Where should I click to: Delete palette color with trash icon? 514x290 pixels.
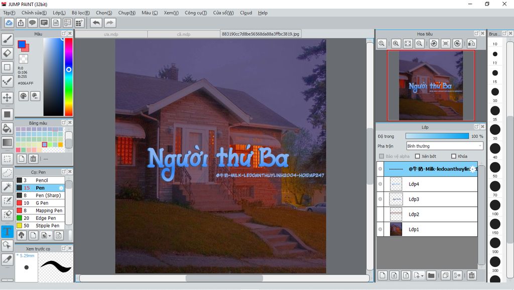[33, 159]
